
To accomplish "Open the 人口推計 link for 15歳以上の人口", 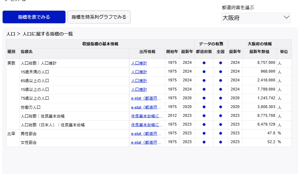I will [x=139, y=90].
